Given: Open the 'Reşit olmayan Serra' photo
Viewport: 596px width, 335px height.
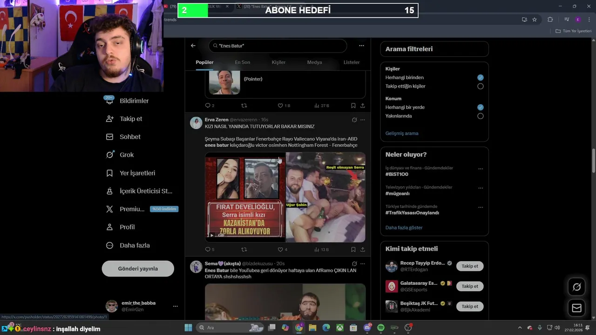Looking at the screenshot, I should click(325, 197).
